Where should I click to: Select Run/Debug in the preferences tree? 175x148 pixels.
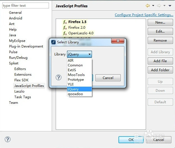coord(18,58)
